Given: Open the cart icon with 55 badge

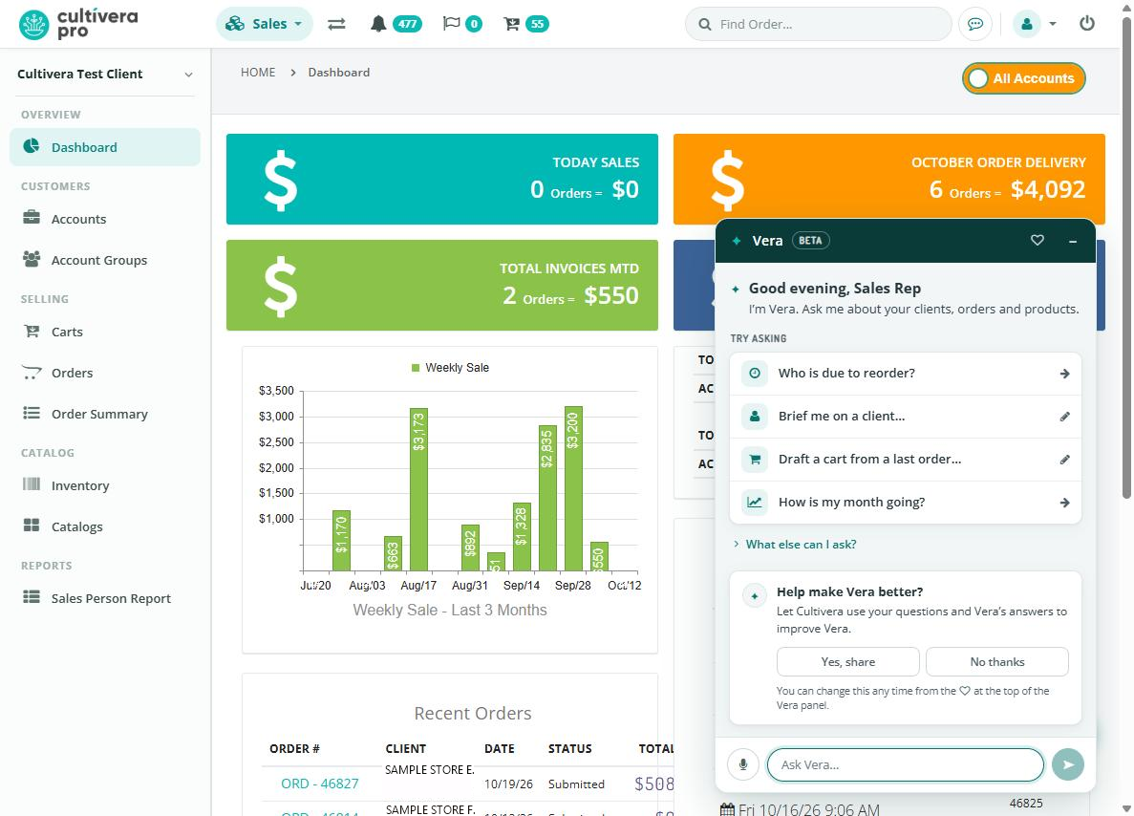Looking at the screenshot, I should tap(525, 24).
